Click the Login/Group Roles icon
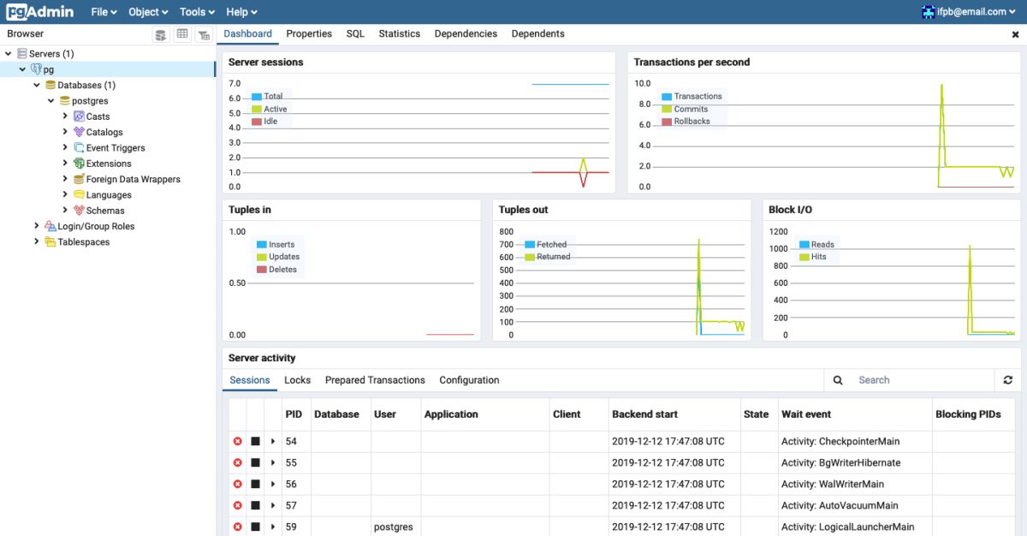 tap(50, 226)
